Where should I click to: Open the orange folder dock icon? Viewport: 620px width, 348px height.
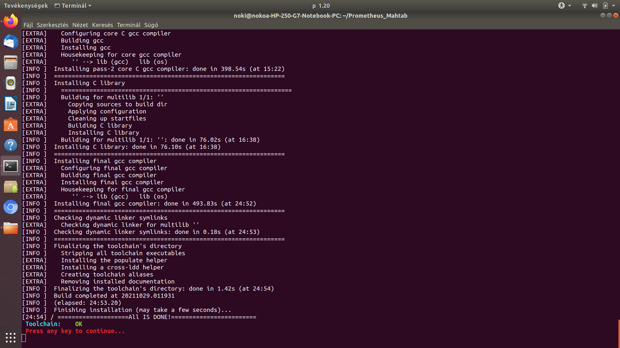11,228
